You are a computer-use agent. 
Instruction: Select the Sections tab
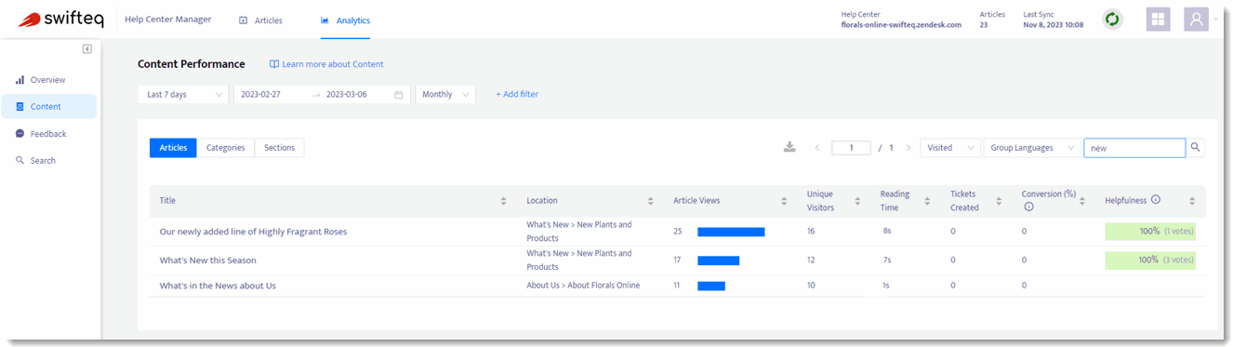(x=279, y=147)
